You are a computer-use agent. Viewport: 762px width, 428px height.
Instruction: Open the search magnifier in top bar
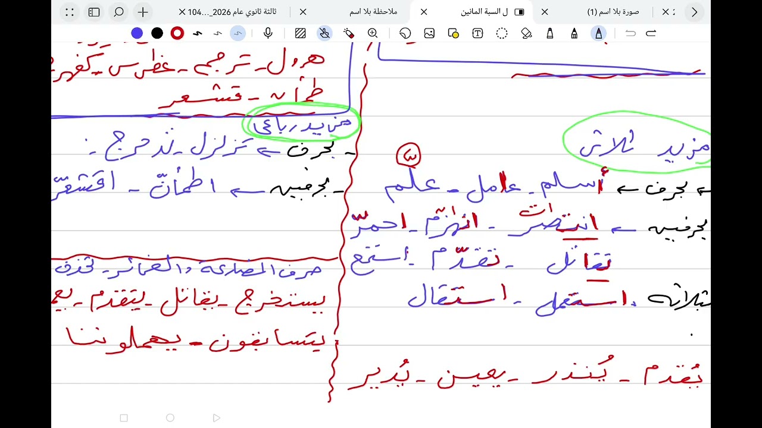pyautogui.click(x=118, y=12)
